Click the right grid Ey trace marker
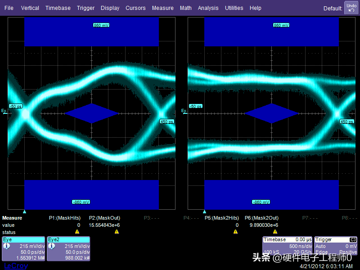 tap(184, 111)
